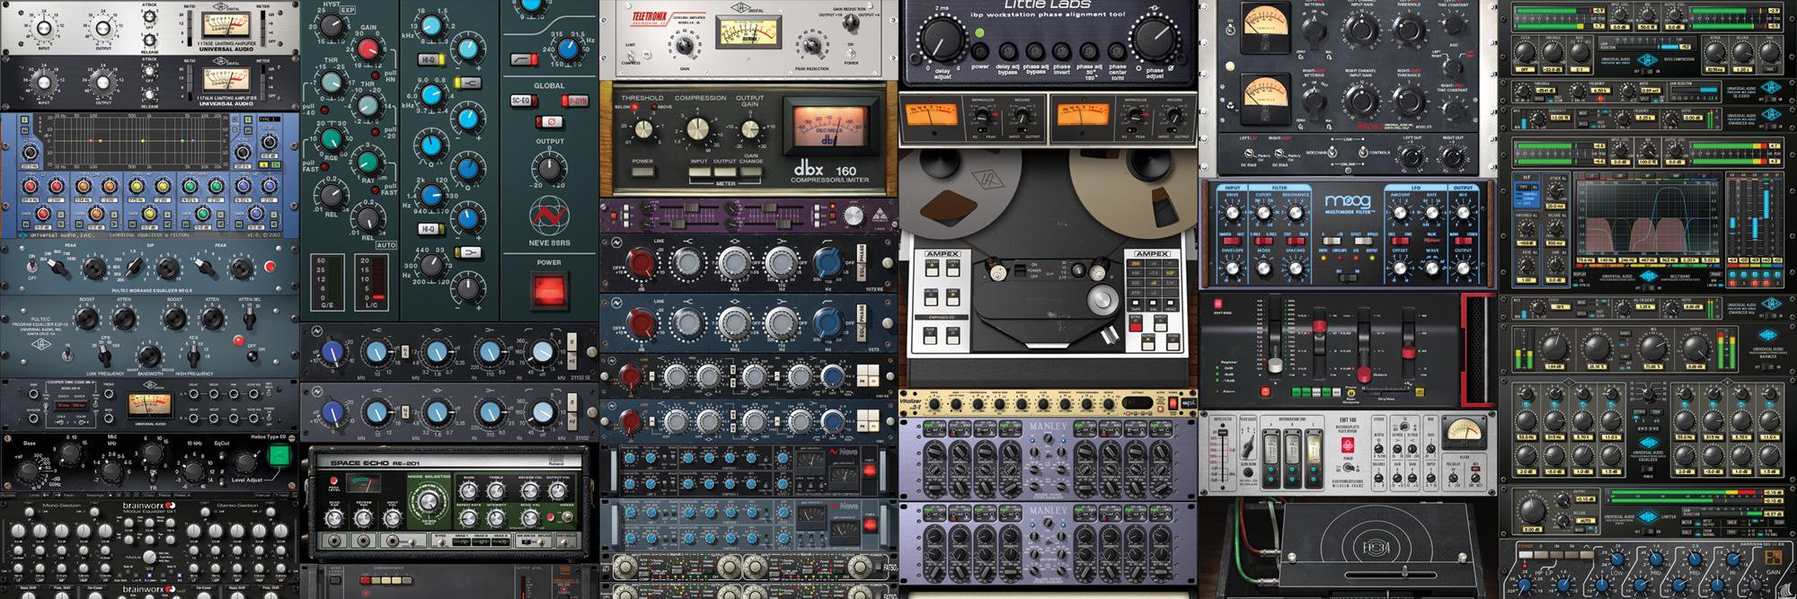Screen dimensions: 1797x599
Task: Click the power button on Little Labs IBP
Action: [980, 50]
